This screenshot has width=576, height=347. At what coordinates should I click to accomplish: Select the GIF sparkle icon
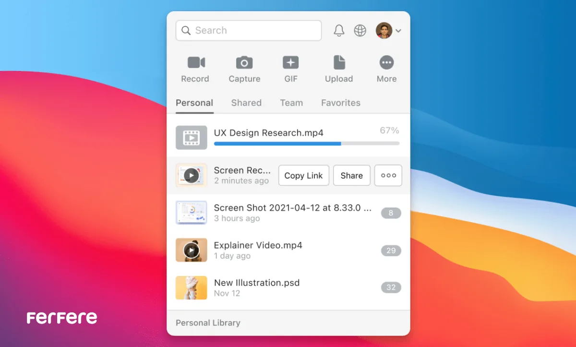290,62
